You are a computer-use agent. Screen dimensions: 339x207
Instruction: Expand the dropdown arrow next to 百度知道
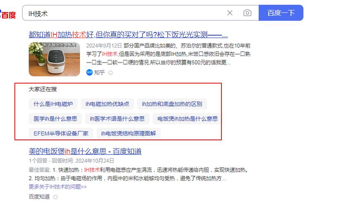coord(55,197)
